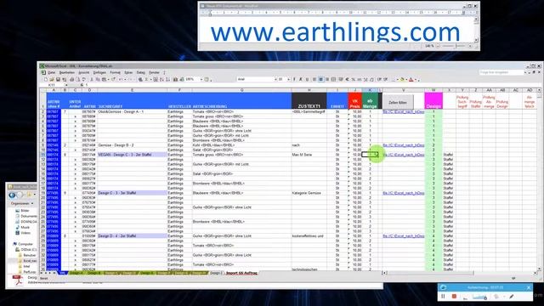Click the Borders icon in formatting toolbar

pos(394,79)
